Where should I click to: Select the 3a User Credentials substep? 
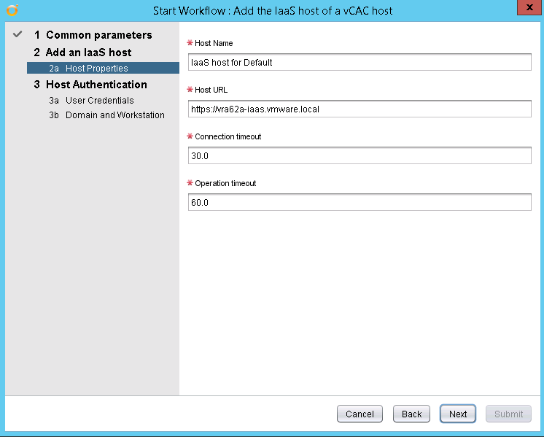pos(99,101)
